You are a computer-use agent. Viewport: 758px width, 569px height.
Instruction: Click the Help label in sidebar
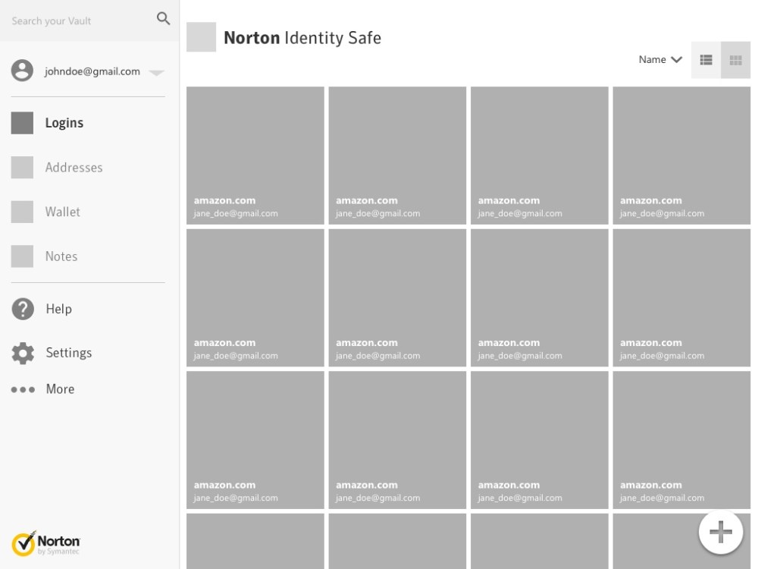click(59, 309)
